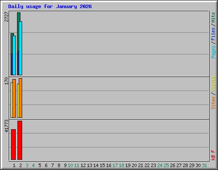Select the cyan Pages bar for day 1
This screenshot has width=218, height=170.
14,55
